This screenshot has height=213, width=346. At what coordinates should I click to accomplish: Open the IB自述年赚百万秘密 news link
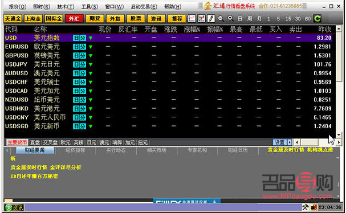[x=34, y=176]
